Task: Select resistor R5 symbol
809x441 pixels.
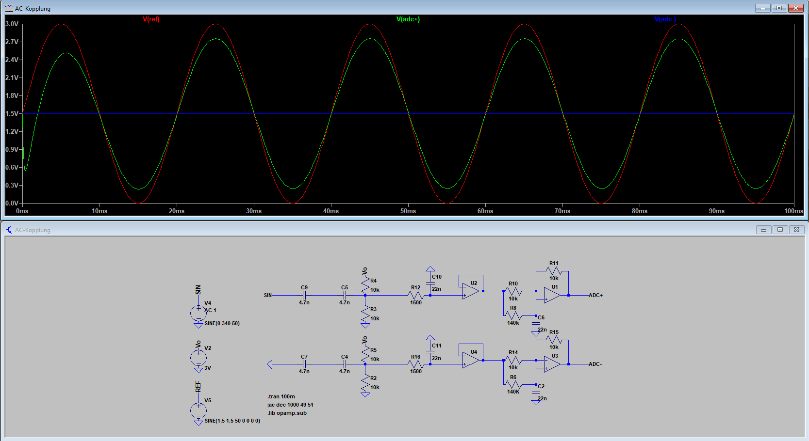Action: [x=365, y=354]
